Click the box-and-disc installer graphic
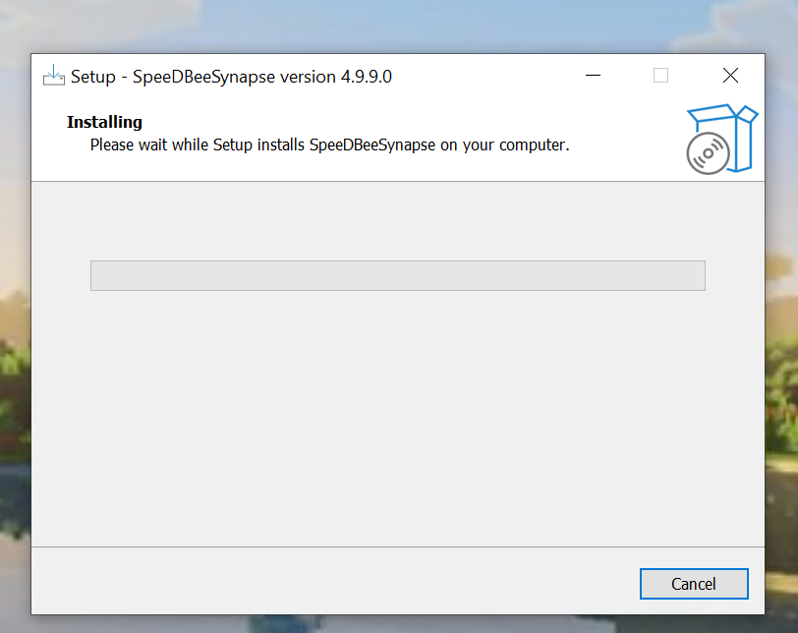The height and width of the screenshot is (633, 798). pos(722,139)
